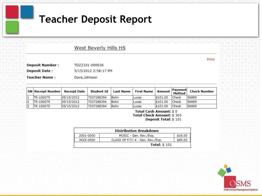262x196 pixels.
Task: Click the $85.00 distribution amount
Action: click(182, 140)
